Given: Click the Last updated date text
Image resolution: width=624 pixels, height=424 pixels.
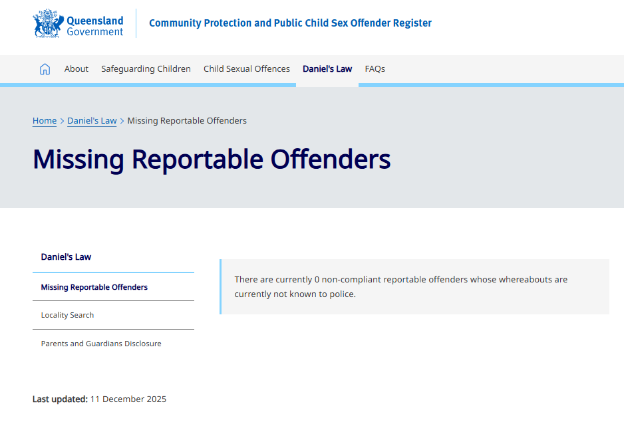Looking at the screenshot, I should click(x=98, y=399).
